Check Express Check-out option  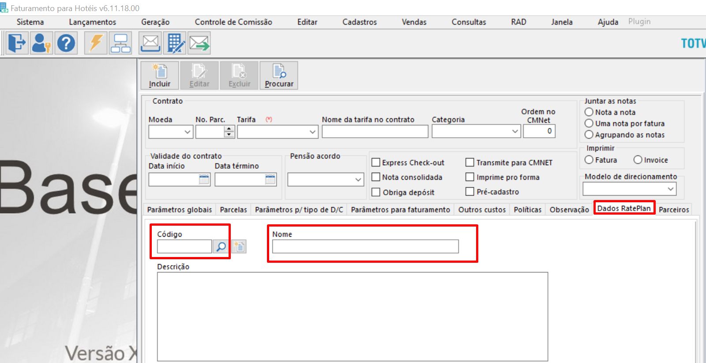[376, 163]
